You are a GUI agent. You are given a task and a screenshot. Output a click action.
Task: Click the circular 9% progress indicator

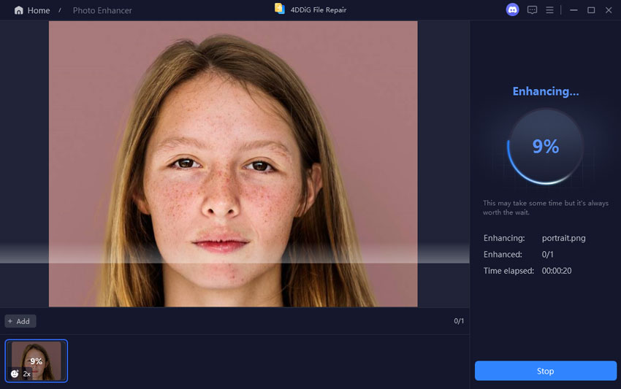point(545,147)
